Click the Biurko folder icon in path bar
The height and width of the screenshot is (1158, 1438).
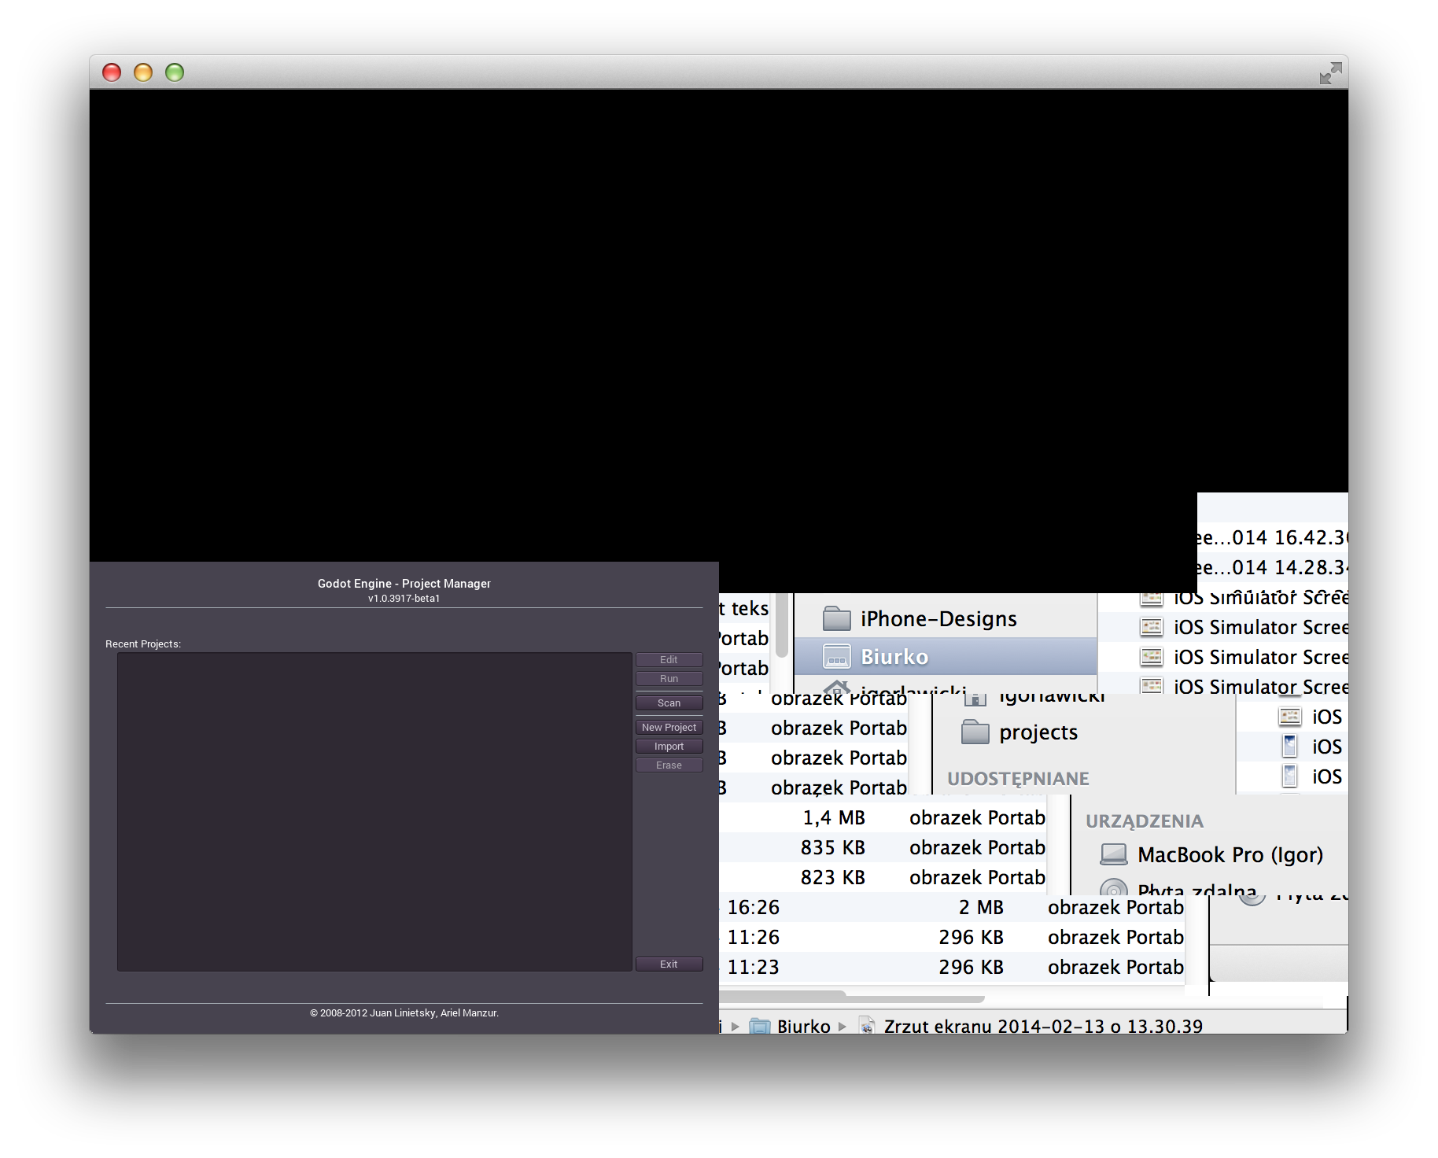[759, 1026]
